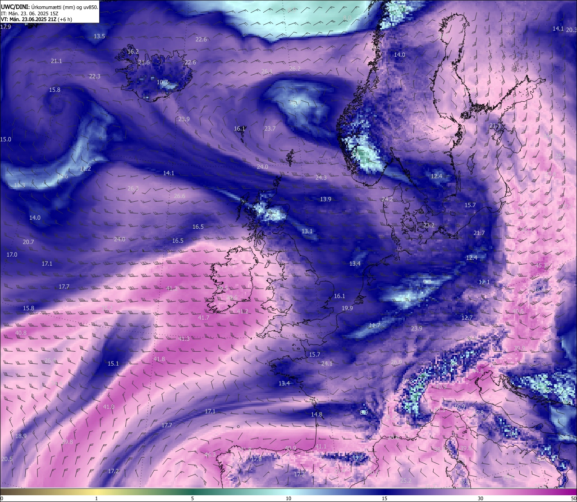Click the 13.5 value label
The image size is (577, 502).
pyautogui.click(x=99, y=36)
